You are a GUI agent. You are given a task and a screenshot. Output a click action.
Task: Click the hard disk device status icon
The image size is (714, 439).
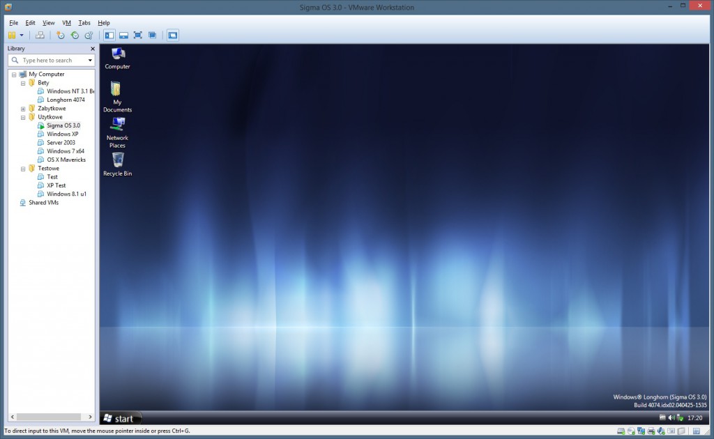[621, 431]
